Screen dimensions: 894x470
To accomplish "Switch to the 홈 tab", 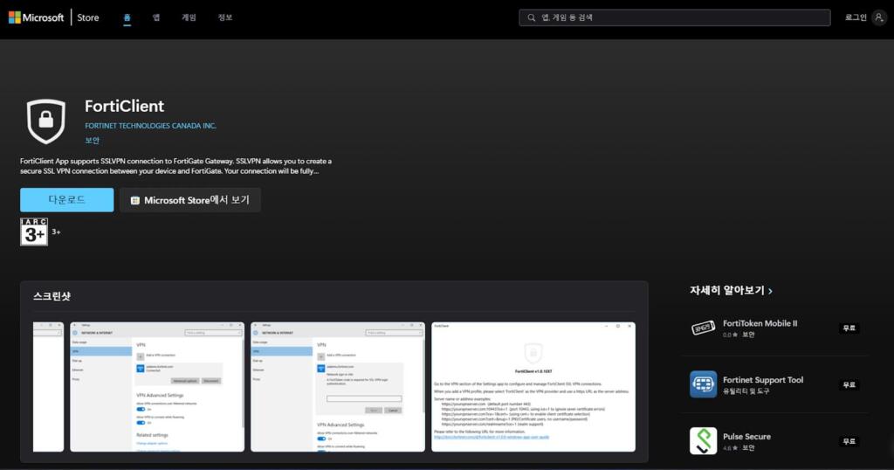I will pyautogui.click(x=127, y=17).
